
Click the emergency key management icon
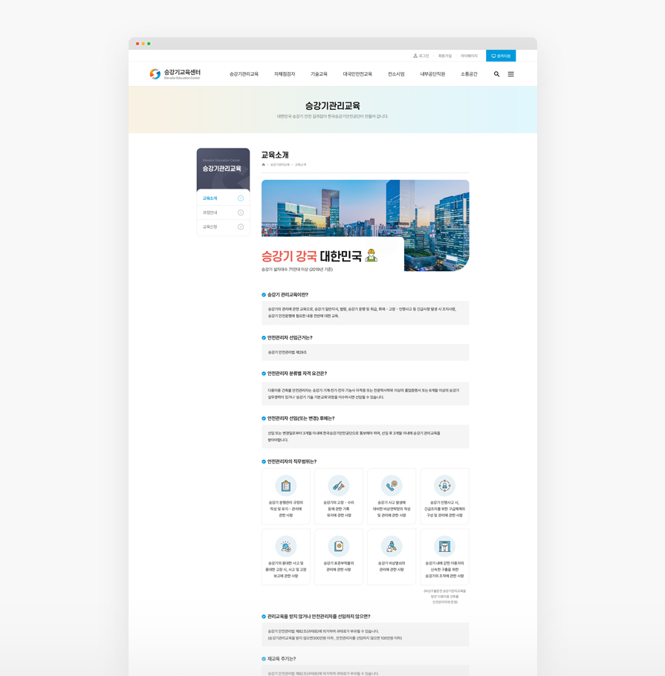coord(392,547)
